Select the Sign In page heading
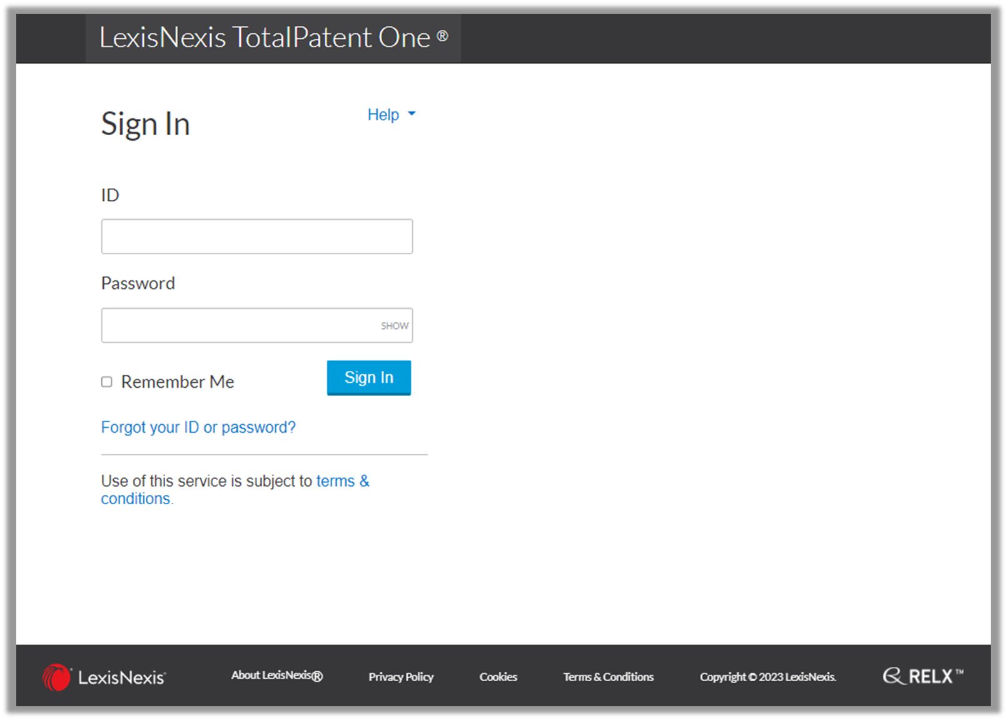This screenshot has width=1007, height=720. (x=145, y=123)
